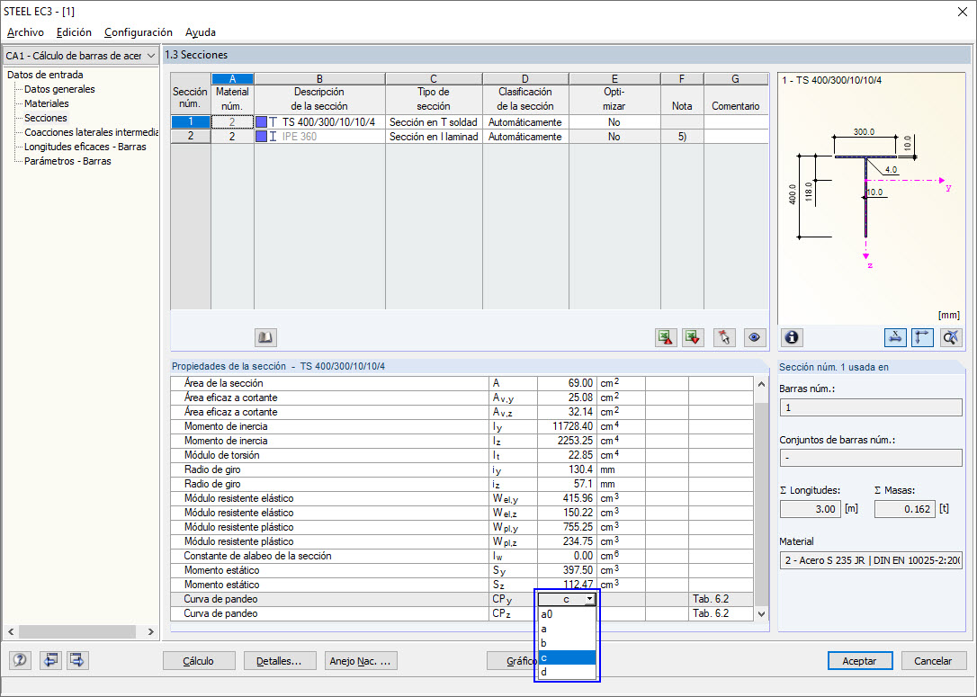
Task: Click the I-section icon next to IPE 360
Action: pyautogui.click(x=273, y=137)
